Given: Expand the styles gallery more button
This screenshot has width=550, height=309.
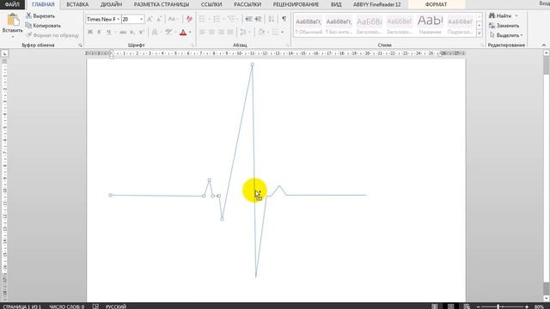Looking at the screenshot, I should pos(480,33).
